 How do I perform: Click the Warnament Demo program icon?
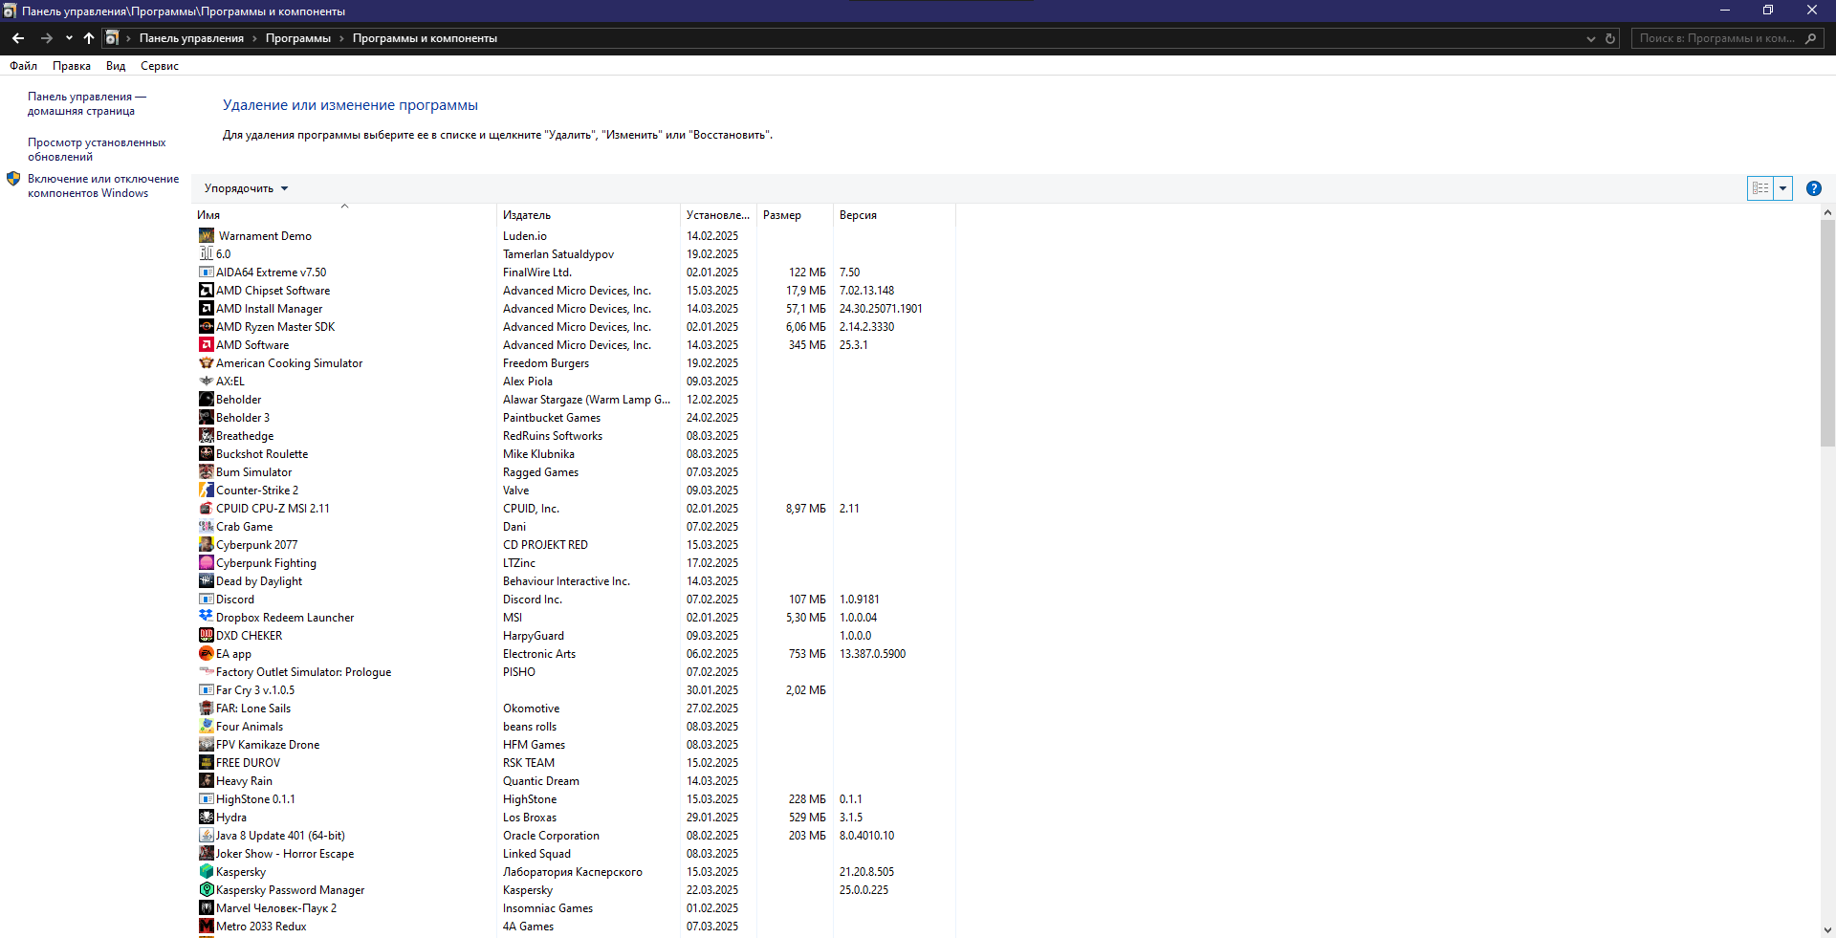207,235
